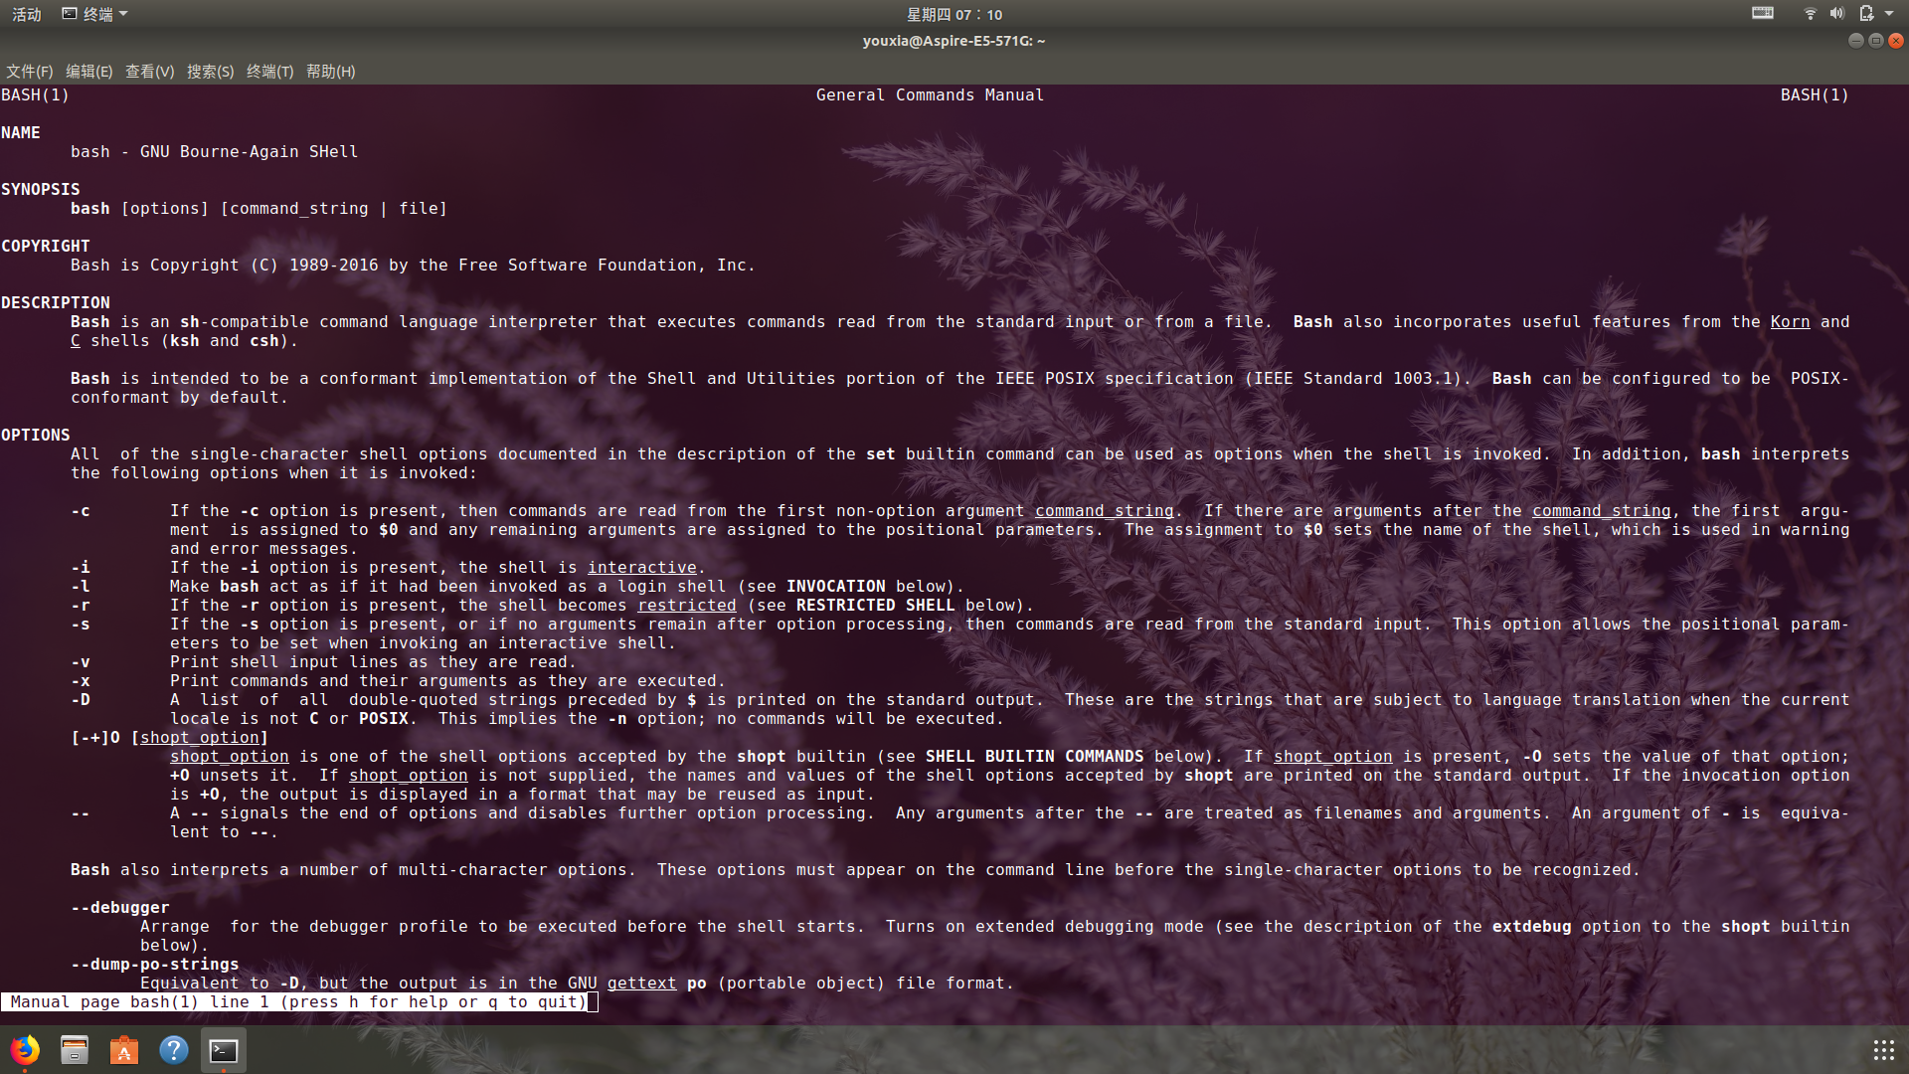
Task: Open the 文件(F) menu
Action: 29,72
